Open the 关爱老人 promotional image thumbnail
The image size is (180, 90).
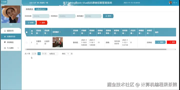58,42
